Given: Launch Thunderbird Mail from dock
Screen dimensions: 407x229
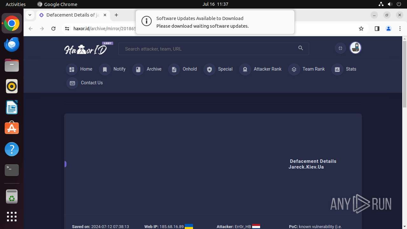Looking at the screenshot, I should pyautogui.click(x=12, y=44).
